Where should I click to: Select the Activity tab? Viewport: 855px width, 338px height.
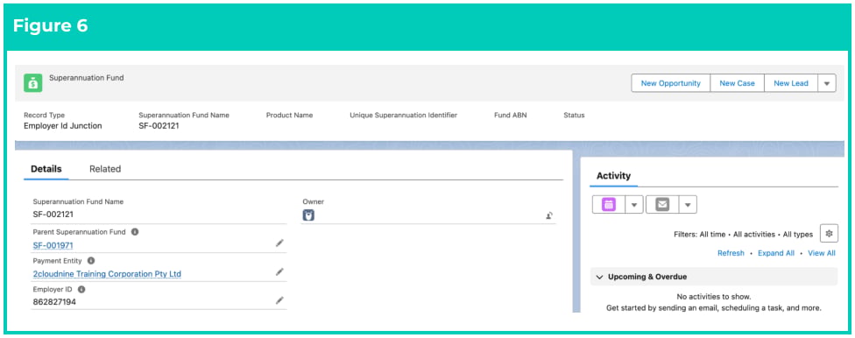[613, 175]
